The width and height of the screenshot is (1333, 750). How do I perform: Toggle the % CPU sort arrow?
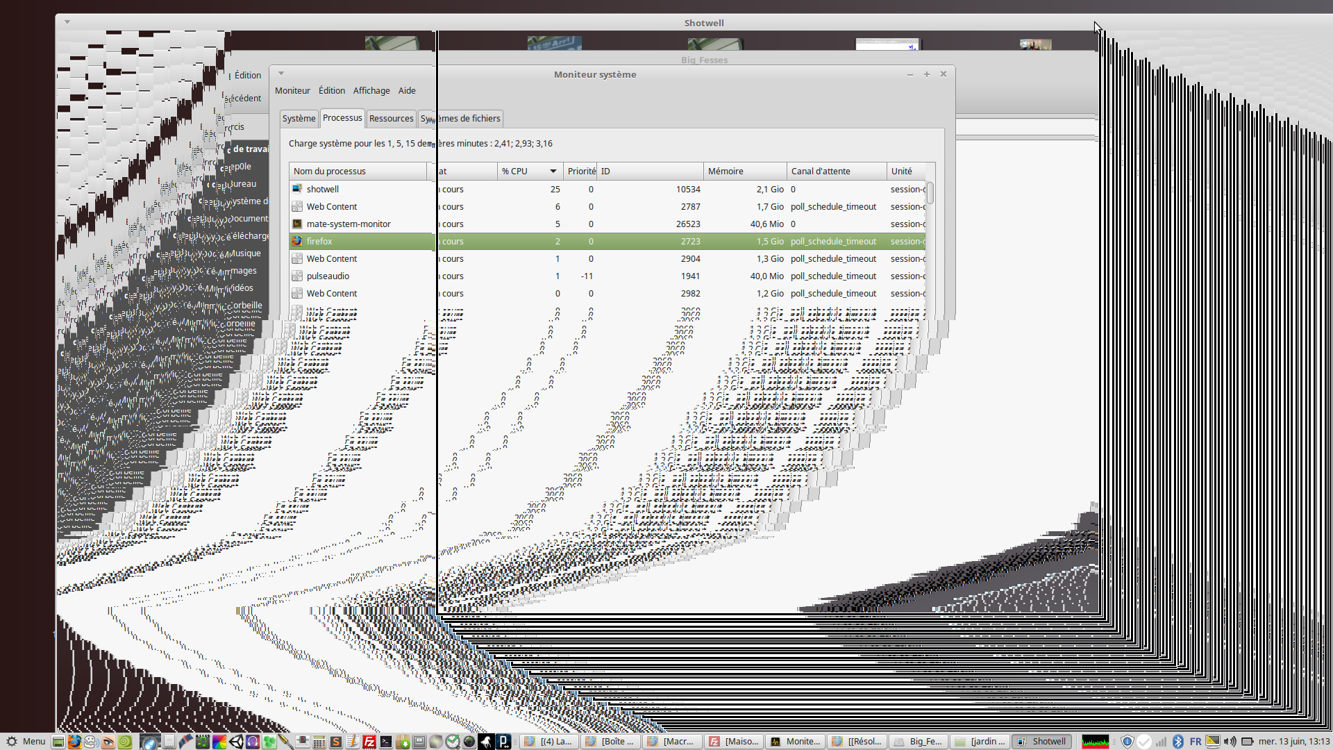(553, 171)
